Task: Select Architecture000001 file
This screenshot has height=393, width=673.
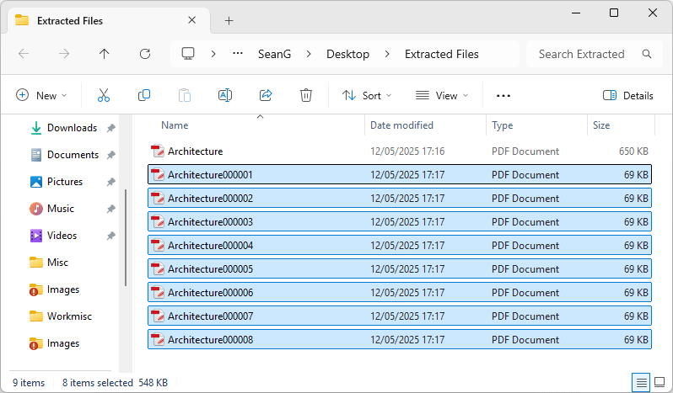Action: pyautogui.click(x=400, y=175)
